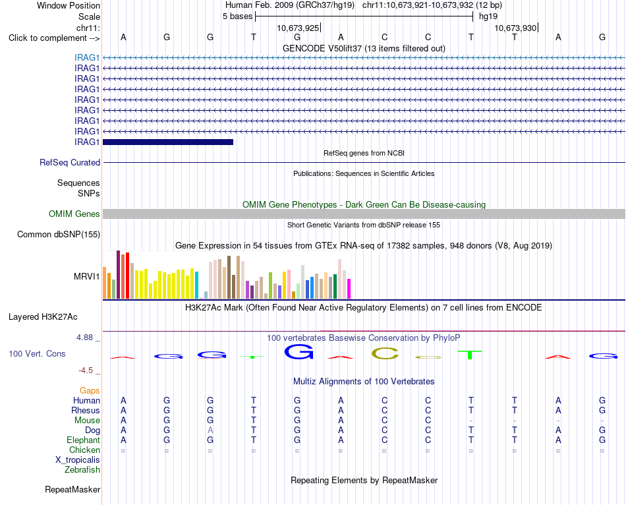Click the solid IRAG1 exon block

168,142
